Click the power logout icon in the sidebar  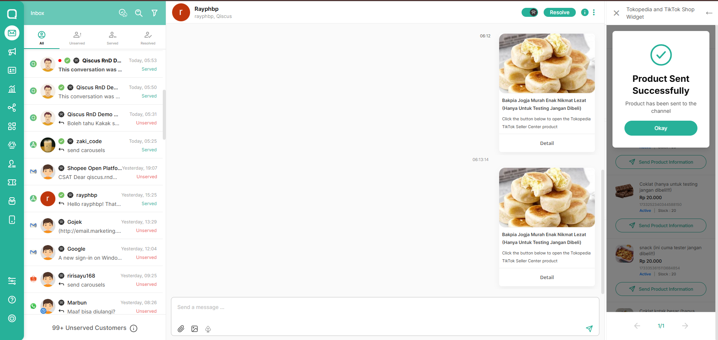pyautogui.click(x=12, y=318)
